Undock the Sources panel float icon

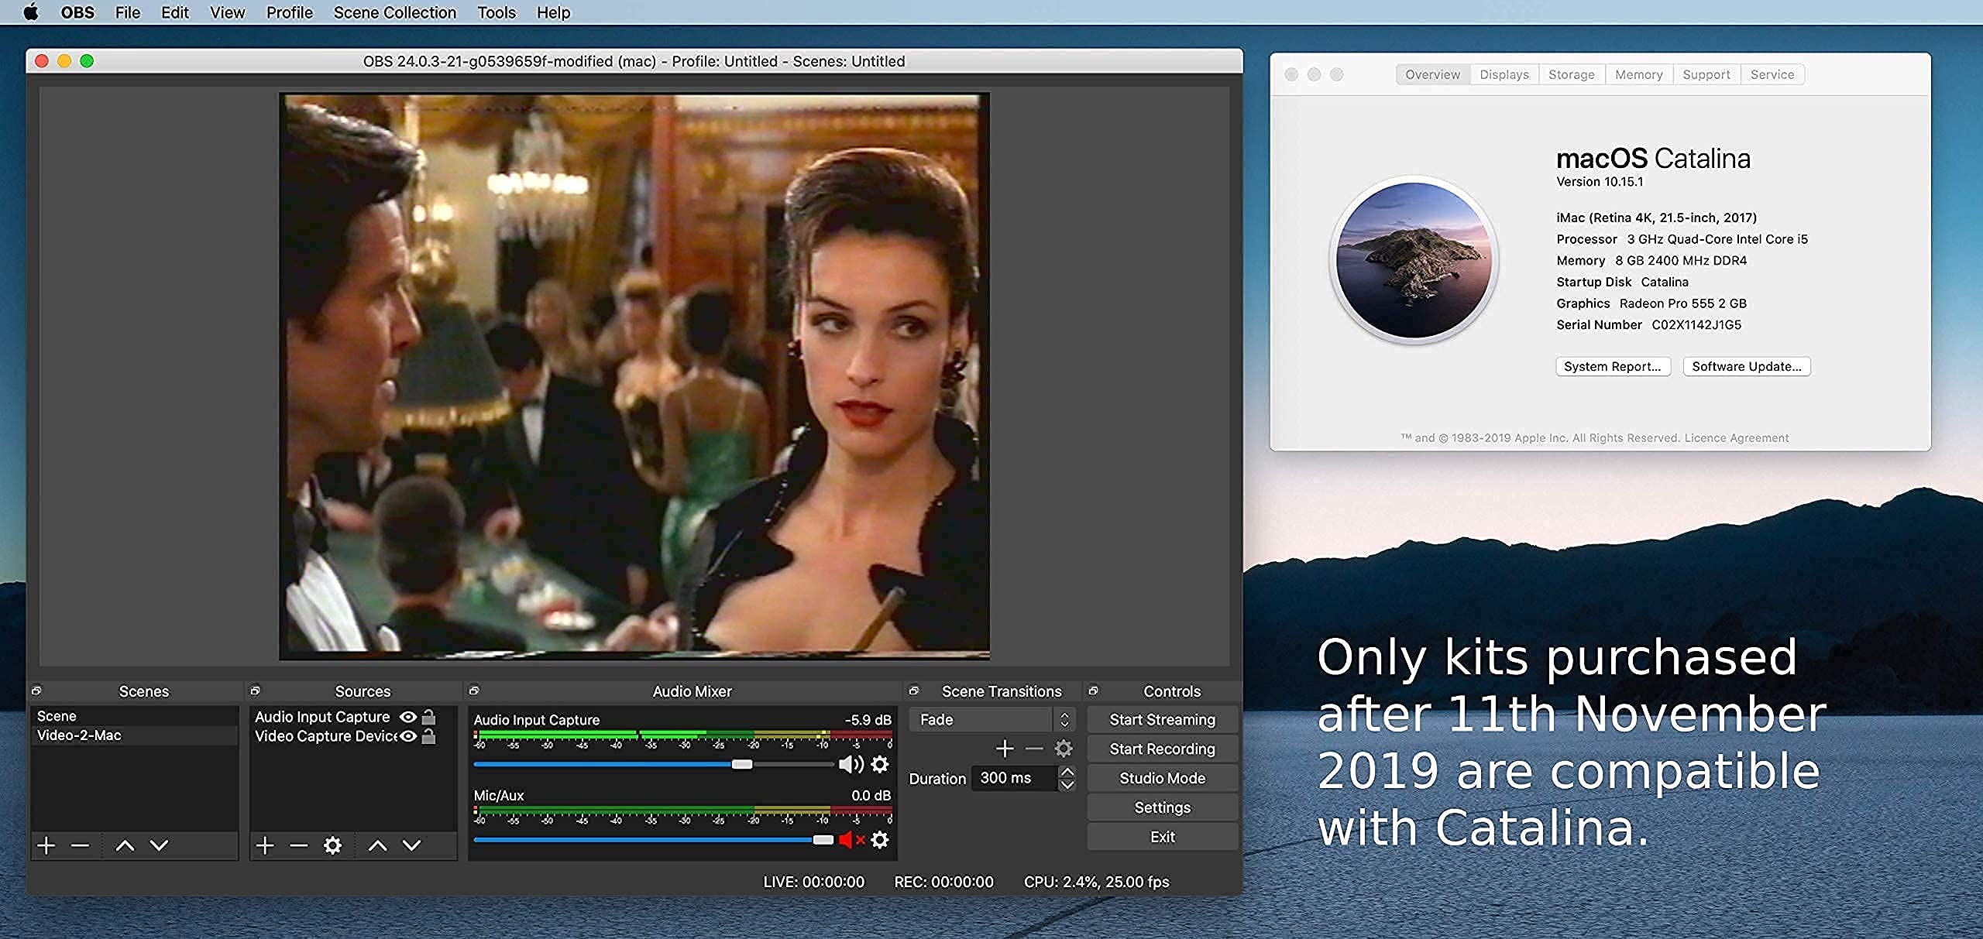coord(255,691)
